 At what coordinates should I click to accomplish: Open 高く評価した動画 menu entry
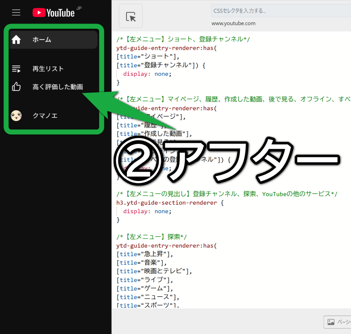tap(58, 87)
